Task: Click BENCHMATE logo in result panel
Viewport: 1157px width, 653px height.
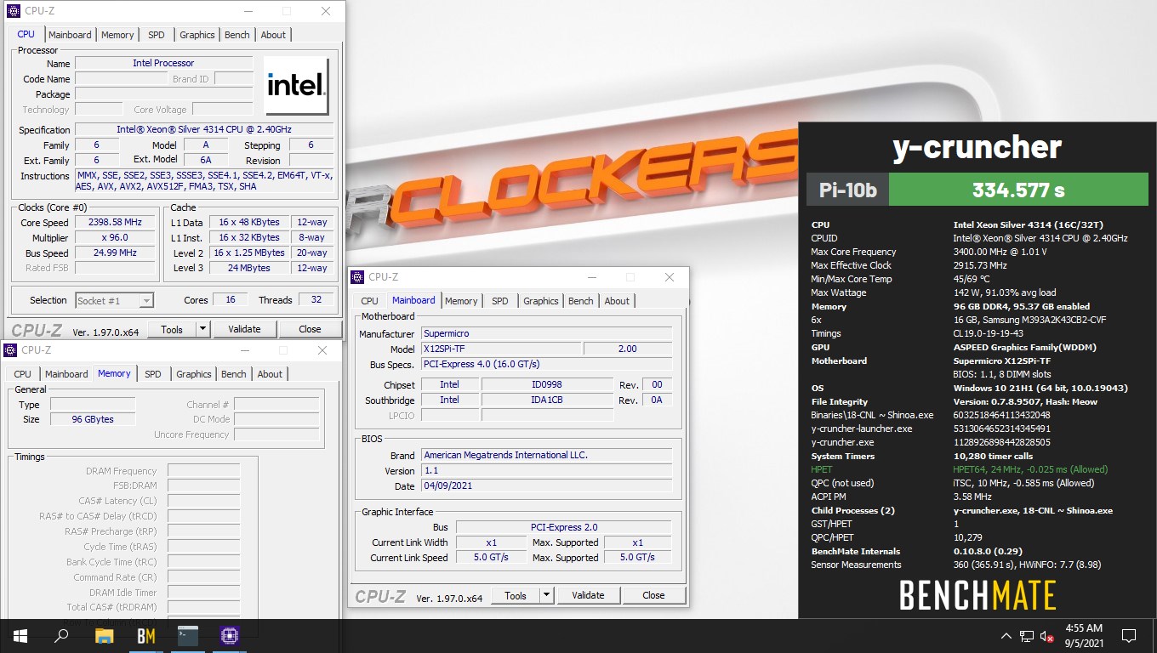Action: pyautogui.click(x=977, y=596)
